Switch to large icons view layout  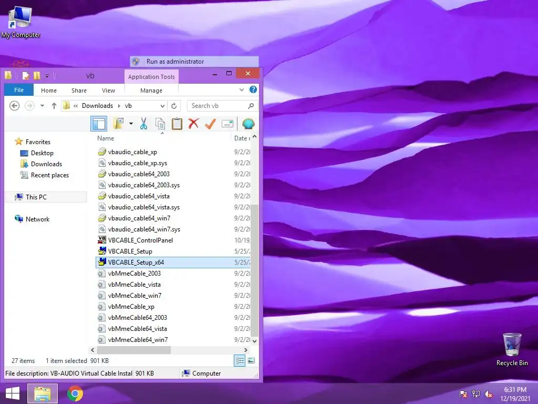[x=251, y=360]
